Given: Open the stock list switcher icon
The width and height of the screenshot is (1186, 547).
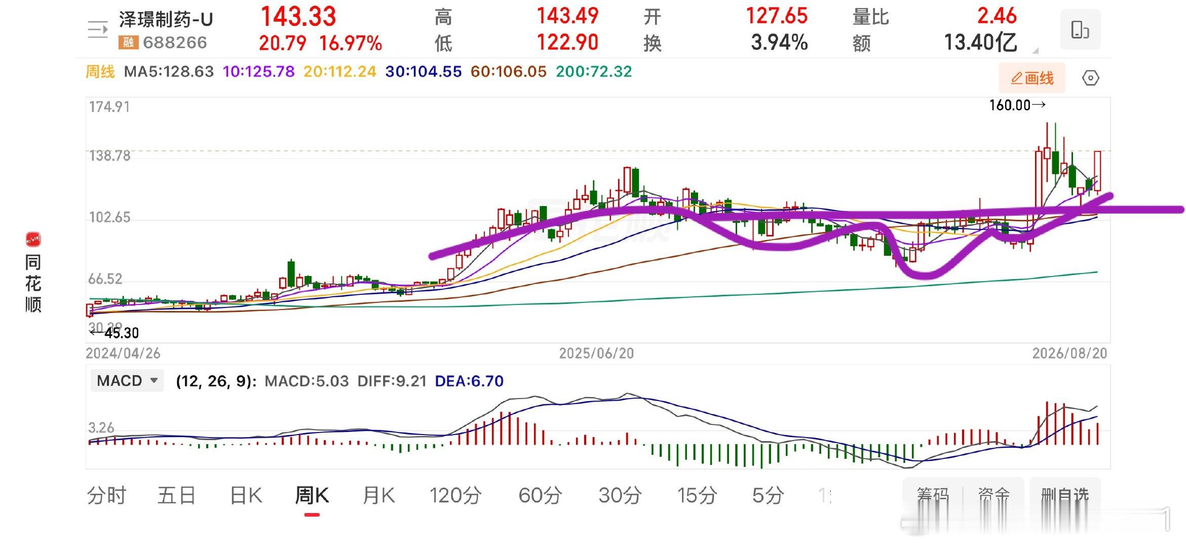Looking at the screenshot, I should pyautogui.click(x=98, y=29).
